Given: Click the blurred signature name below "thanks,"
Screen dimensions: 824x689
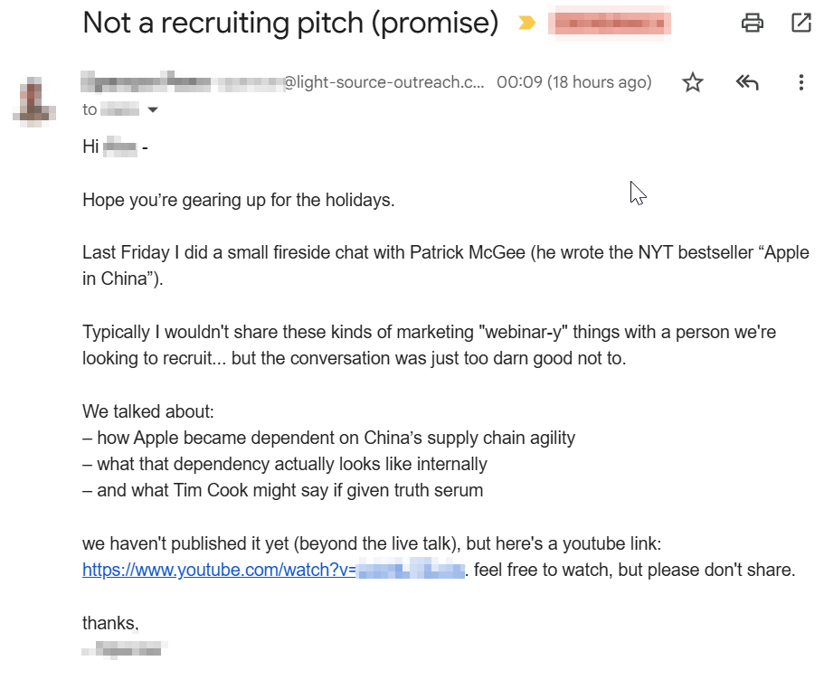Looking at the screenshot, I should [x=125, y=648].
